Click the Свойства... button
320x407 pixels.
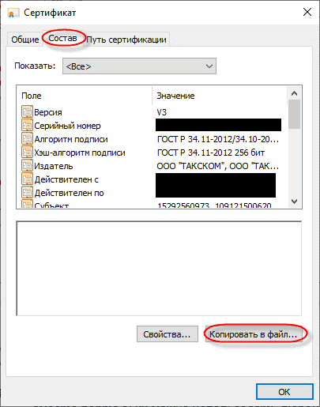click(x=168, y=334)
